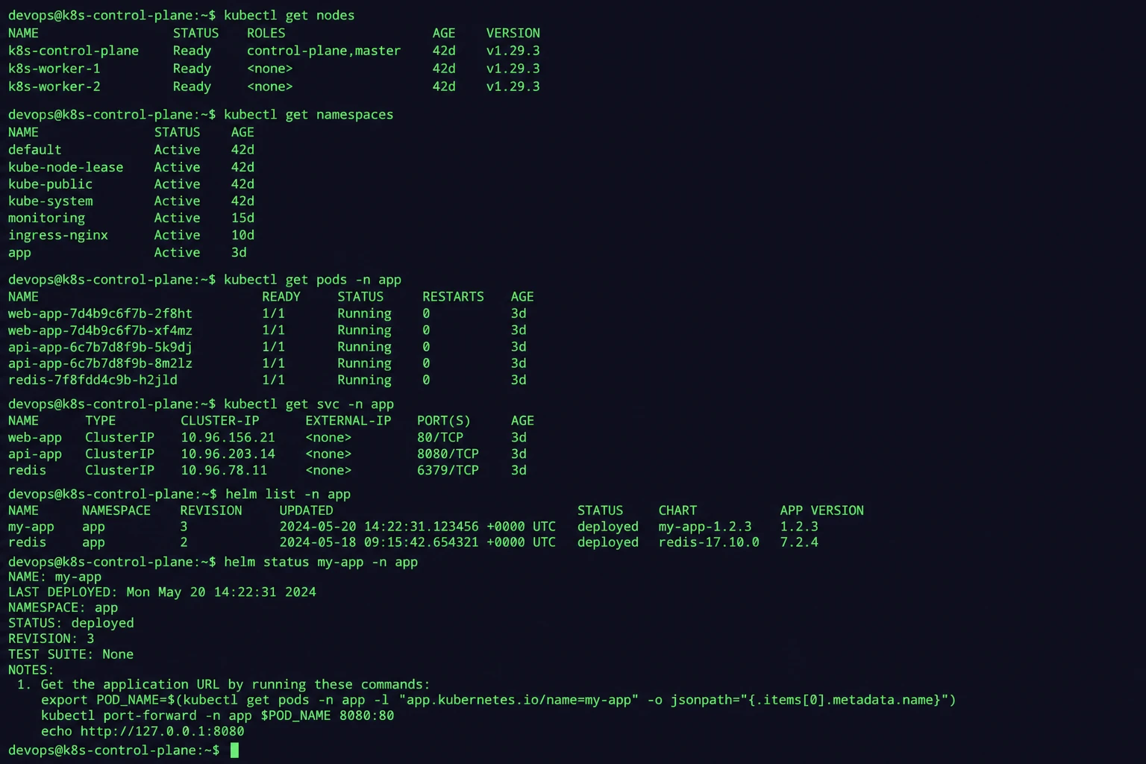Image resolution: width=1146 pixels, height=764 pixels.
Task: Click the REVISION column header
Action: [x=210, y=511]
